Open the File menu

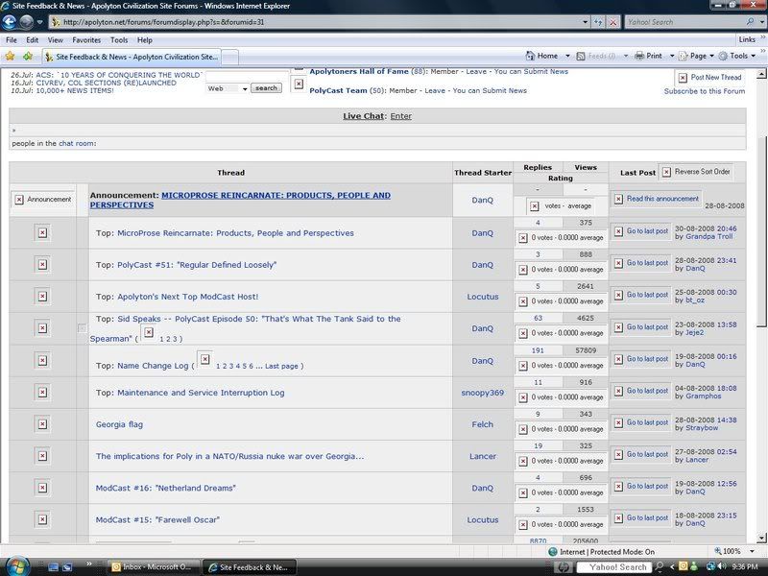12,40
